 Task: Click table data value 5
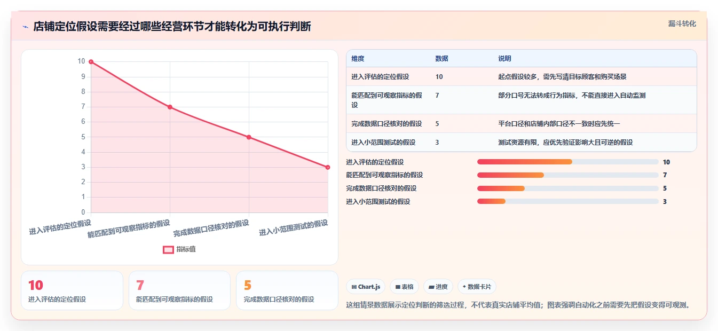(x=437, y=124)
